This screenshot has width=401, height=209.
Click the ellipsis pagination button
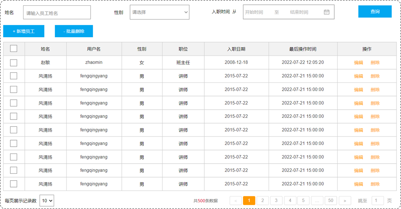pyautogui.click(x=317, y=200)
